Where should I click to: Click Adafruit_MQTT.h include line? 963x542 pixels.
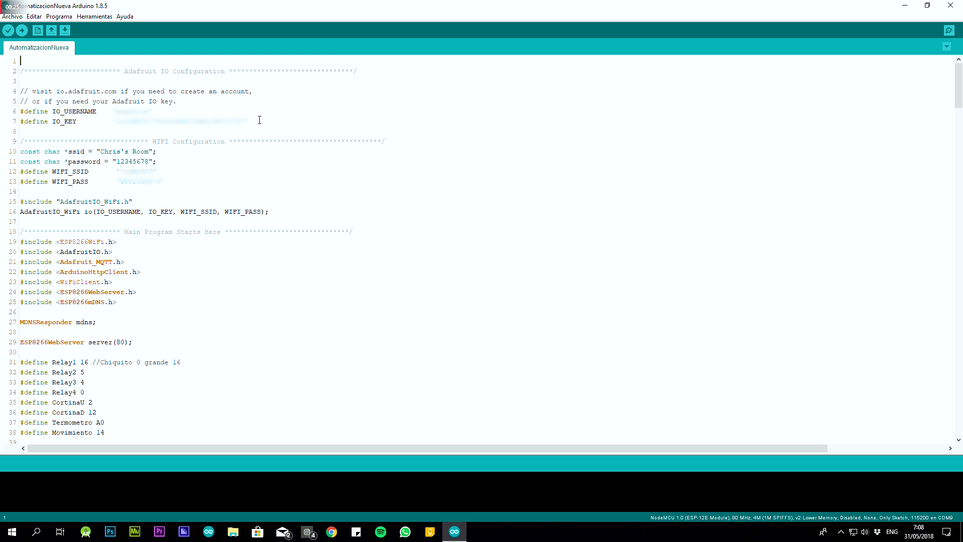[72, 262]
